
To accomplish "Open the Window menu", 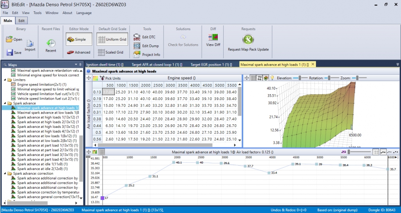I will [x=52, y=13].
